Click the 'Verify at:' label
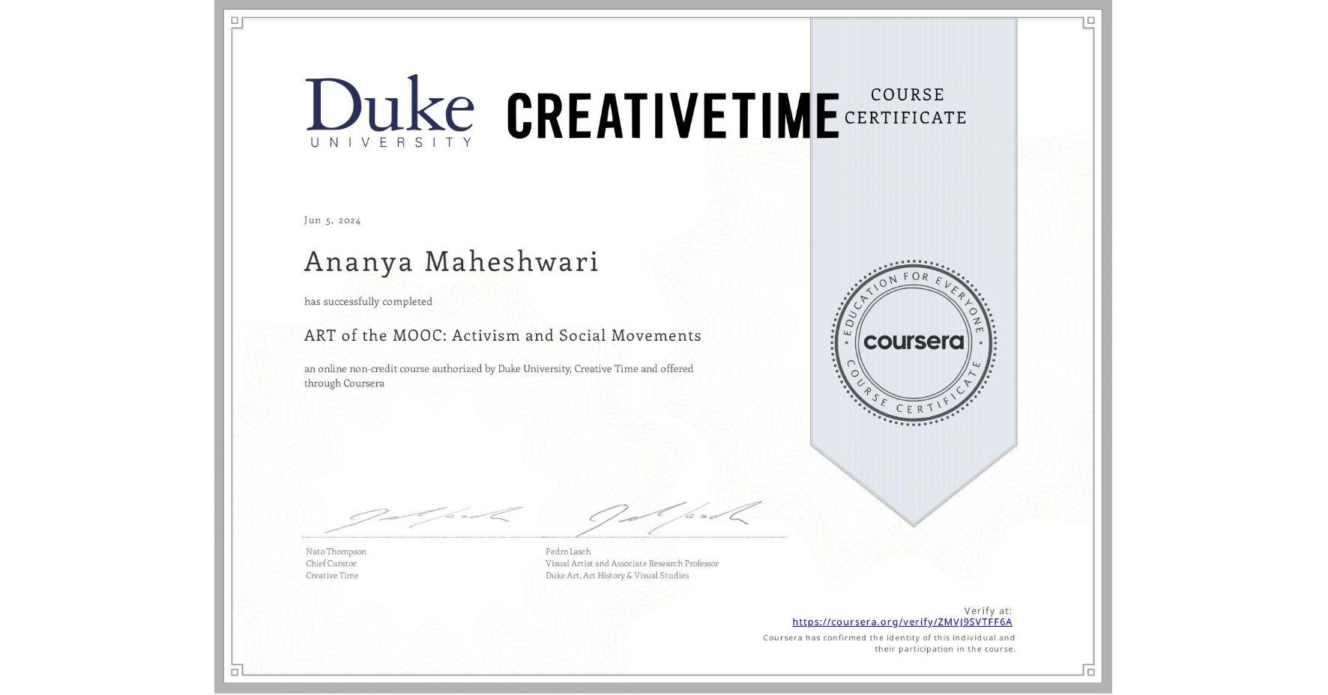The image size is (1328, 695). 987,609
